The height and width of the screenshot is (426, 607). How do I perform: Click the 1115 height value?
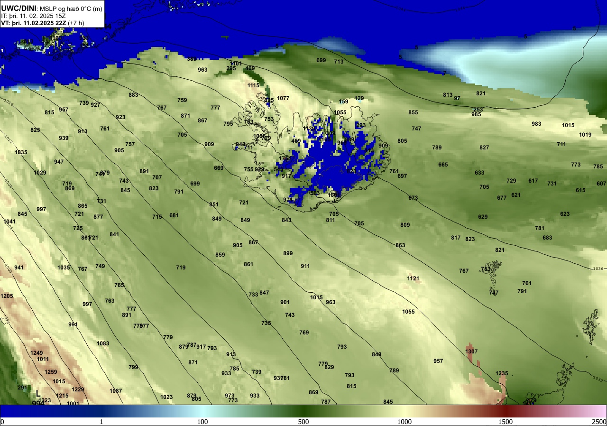(253, 85)
